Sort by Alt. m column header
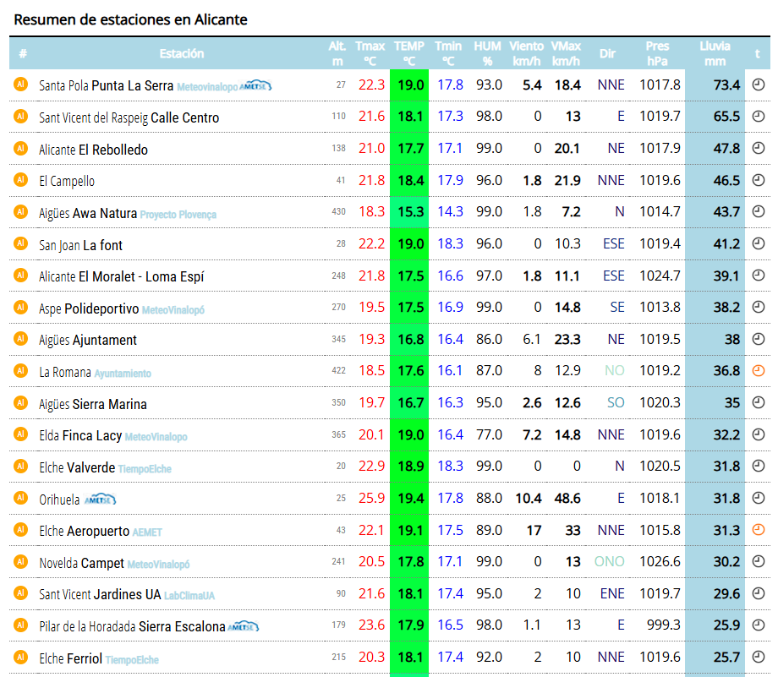 point(337,53)
